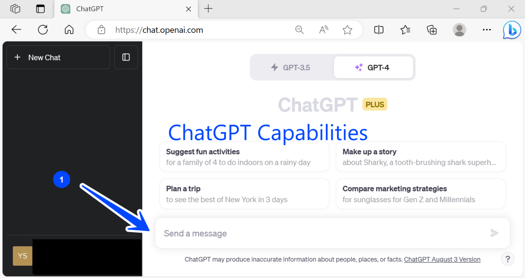
Task: Click the ChatGPT August 3 Version link
Action: pos(442,259)
